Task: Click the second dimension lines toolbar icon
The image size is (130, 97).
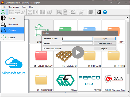Action: click(x=17, y=12)
